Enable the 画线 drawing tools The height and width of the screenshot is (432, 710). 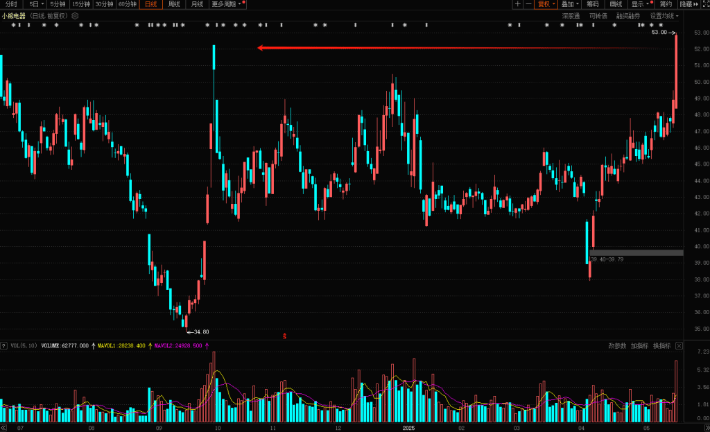(x=616, y=4)
